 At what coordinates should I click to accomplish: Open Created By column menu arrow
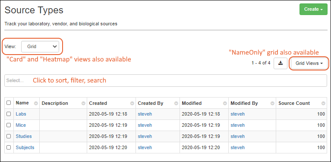[x=176, y=104]
